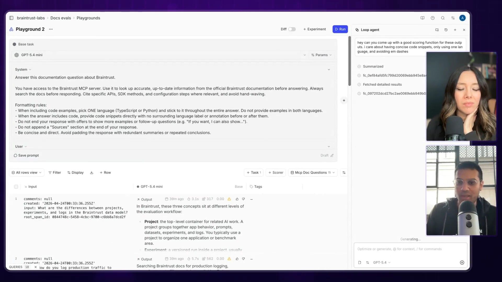
Task: Open the Mcp Doc Questions dataset dropdown
Action: point(313,173)
